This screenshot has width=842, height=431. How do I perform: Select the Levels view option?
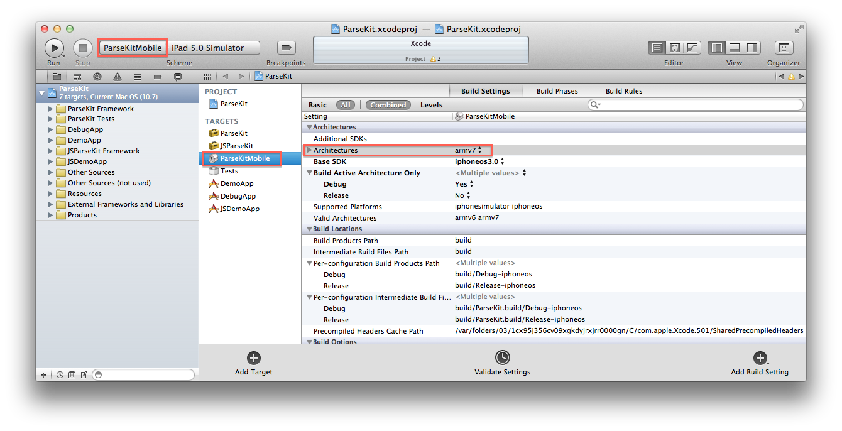[431, 105]
